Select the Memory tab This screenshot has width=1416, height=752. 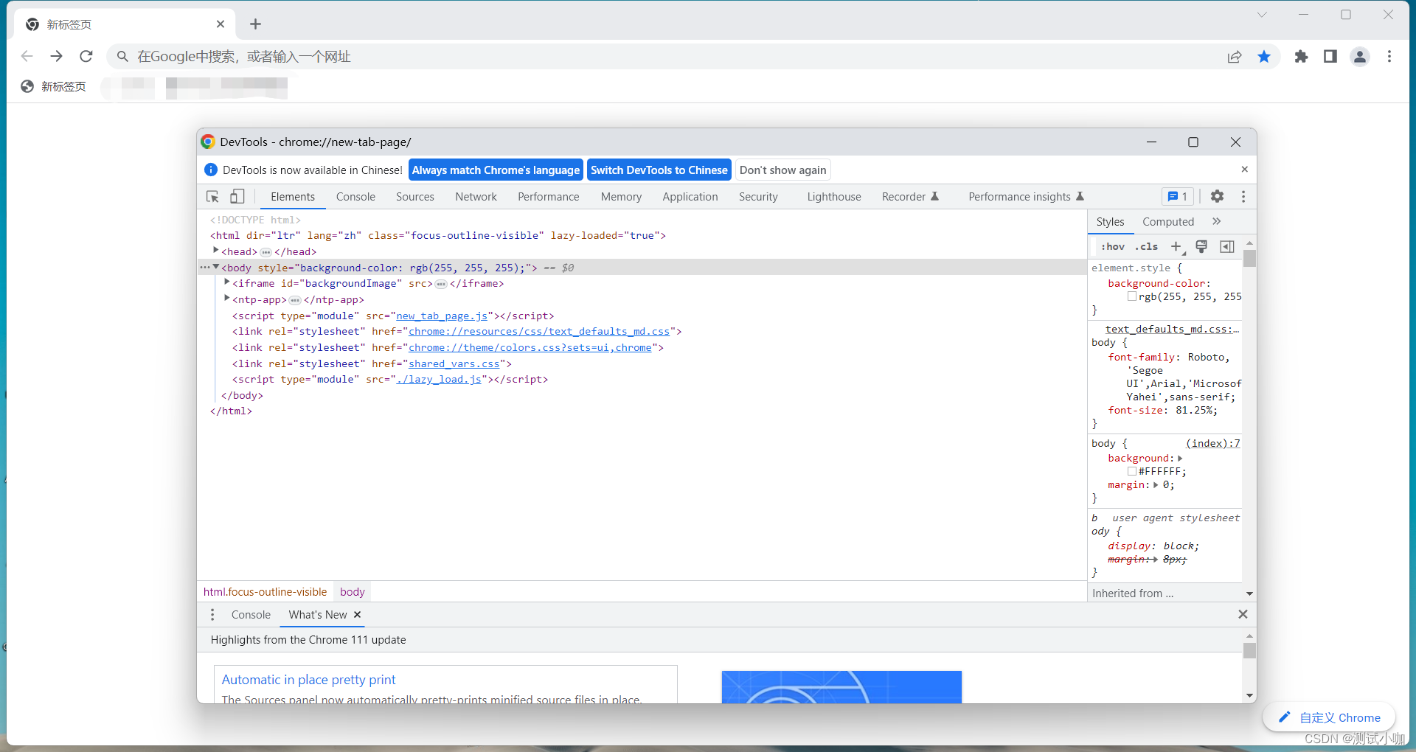point(621,197)
